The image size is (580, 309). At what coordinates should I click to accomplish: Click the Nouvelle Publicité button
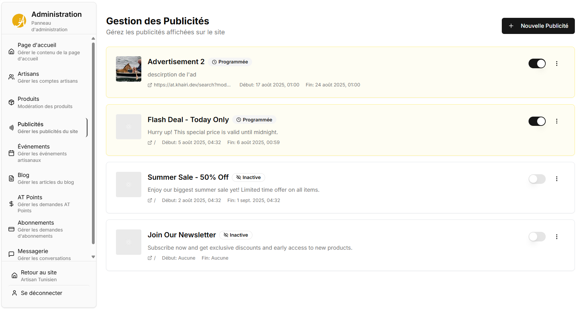[x=538, y=26]
